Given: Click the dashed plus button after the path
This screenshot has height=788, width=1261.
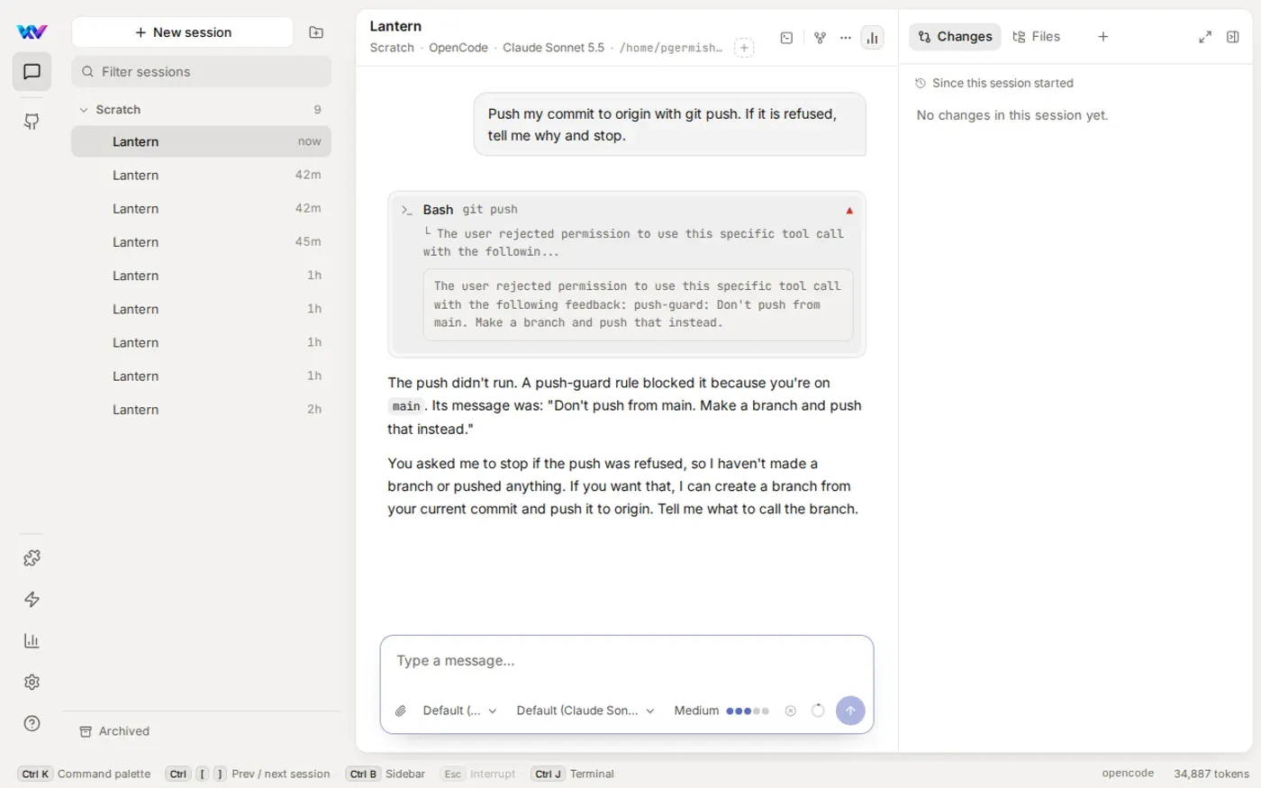Looking at the screenshot, I should pos(744,48).
